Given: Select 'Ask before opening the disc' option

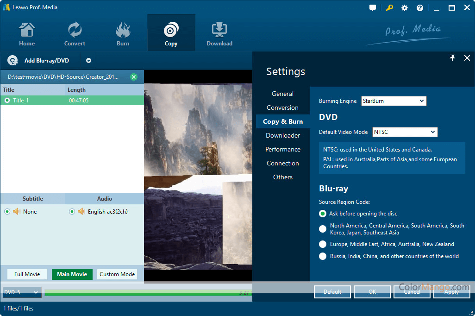Looking at the screenshot, I should coord(323,214).
